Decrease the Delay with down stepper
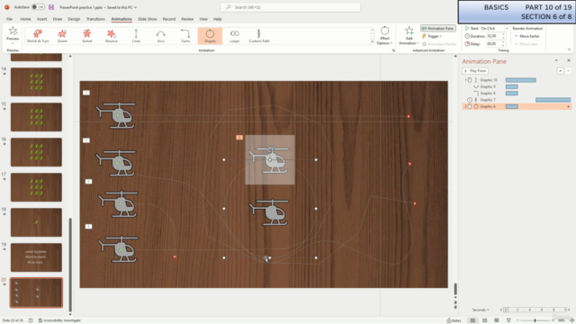Viewport: 576px width, 324px height. click(503, 45)
